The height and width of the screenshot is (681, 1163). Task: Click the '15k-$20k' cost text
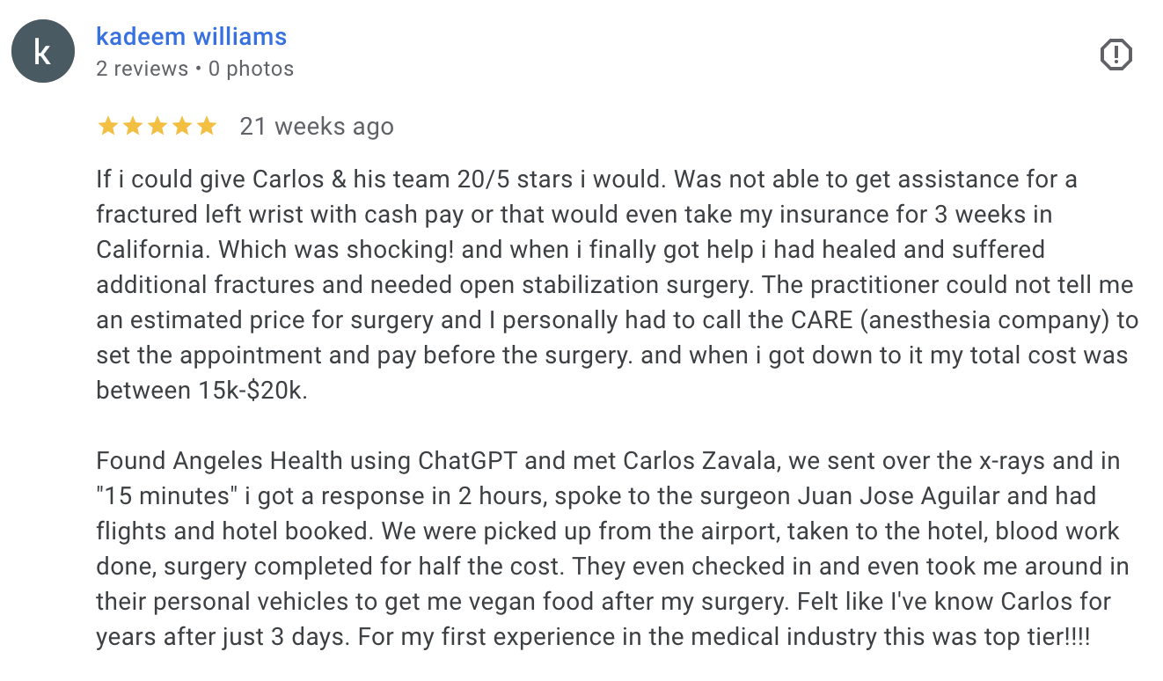[251, 390]
